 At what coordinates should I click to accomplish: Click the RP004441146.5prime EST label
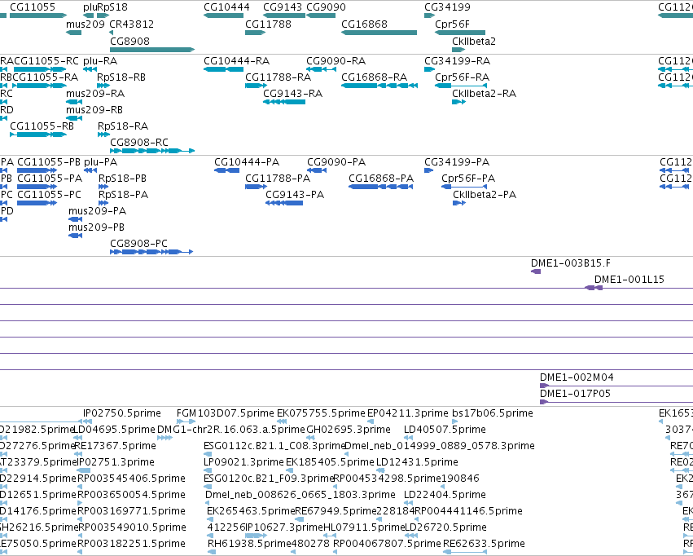(x=469, y=511)
